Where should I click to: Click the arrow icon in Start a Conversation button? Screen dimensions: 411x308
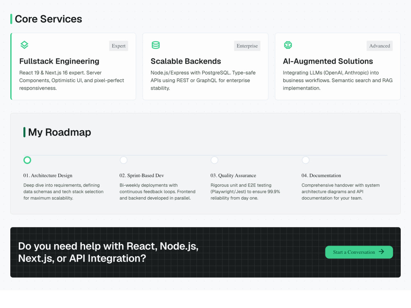(381, 252)
